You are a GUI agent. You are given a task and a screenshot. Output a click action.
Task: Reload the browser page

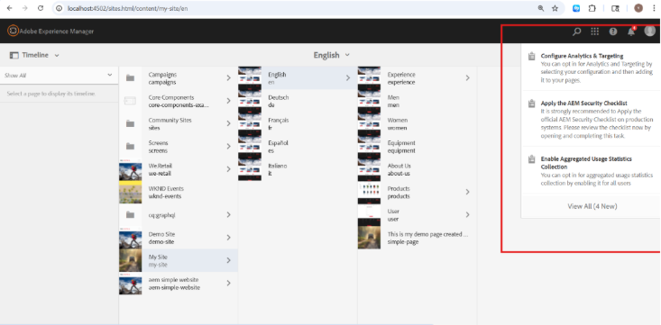(x=41, y=8)
